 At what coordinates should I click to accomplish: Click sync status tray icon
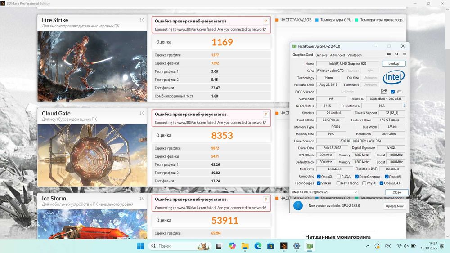(x=377, y=246)
